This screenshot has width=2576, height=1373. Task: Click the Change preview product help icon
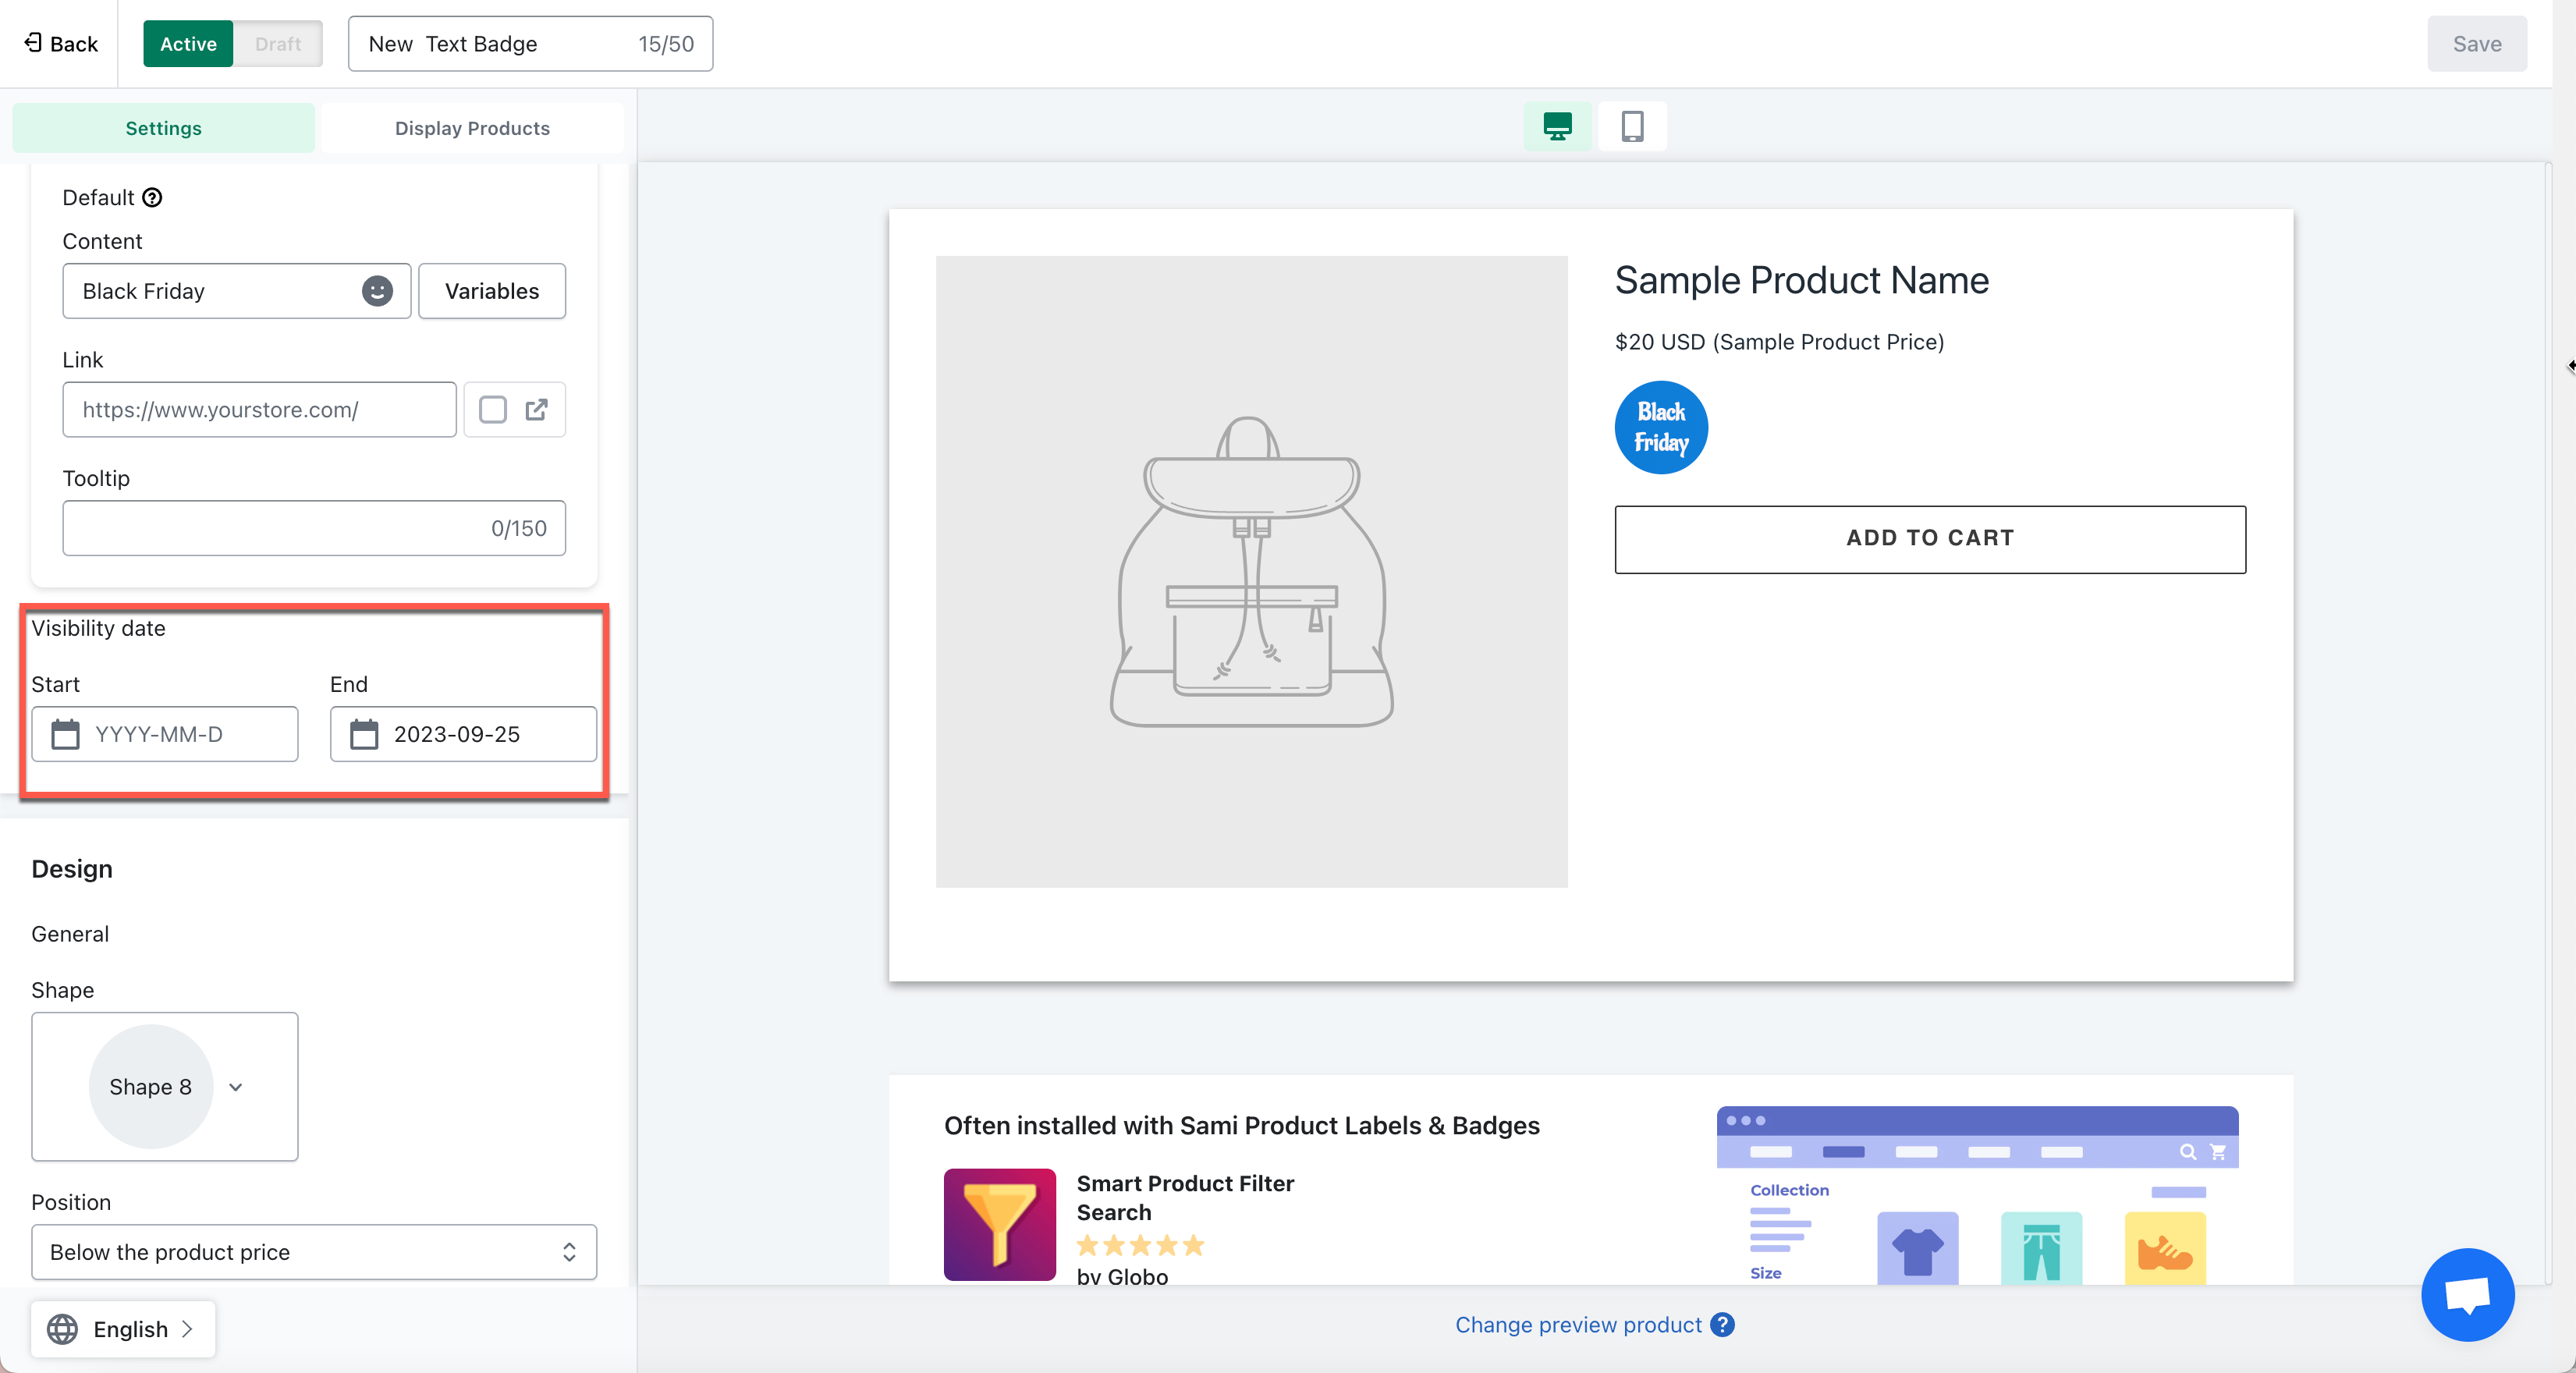(x=1722, y=1325)
